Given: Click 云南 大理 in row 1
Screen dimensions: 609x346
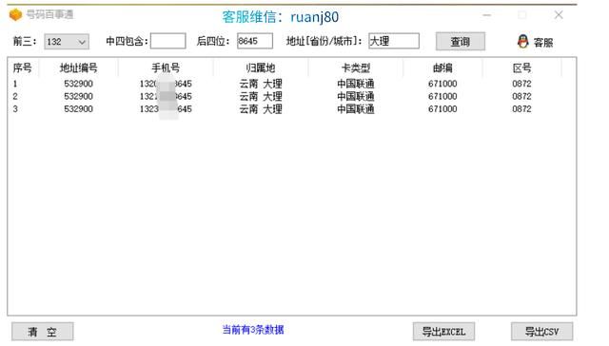Looking at the screenshot, I should click(261, 84).
